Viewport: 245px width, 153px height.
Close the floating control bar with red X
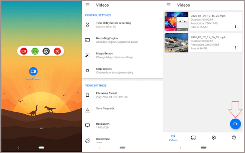pyautogui.click(x=57, y=51)
